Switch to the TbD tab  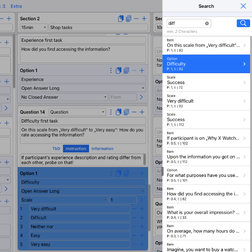(56, 149)
